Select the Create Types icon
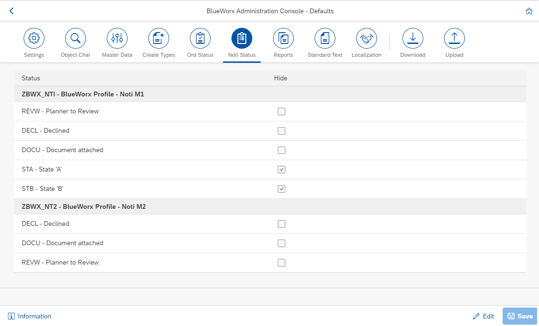539x326 pixels. 159,38
